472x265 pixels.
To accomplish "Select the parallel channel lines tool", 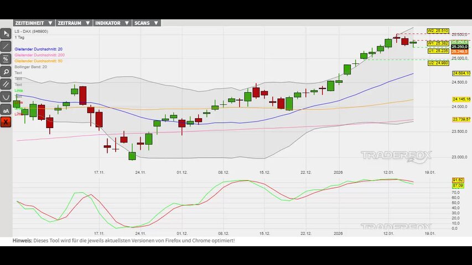I will coord(6,84).
